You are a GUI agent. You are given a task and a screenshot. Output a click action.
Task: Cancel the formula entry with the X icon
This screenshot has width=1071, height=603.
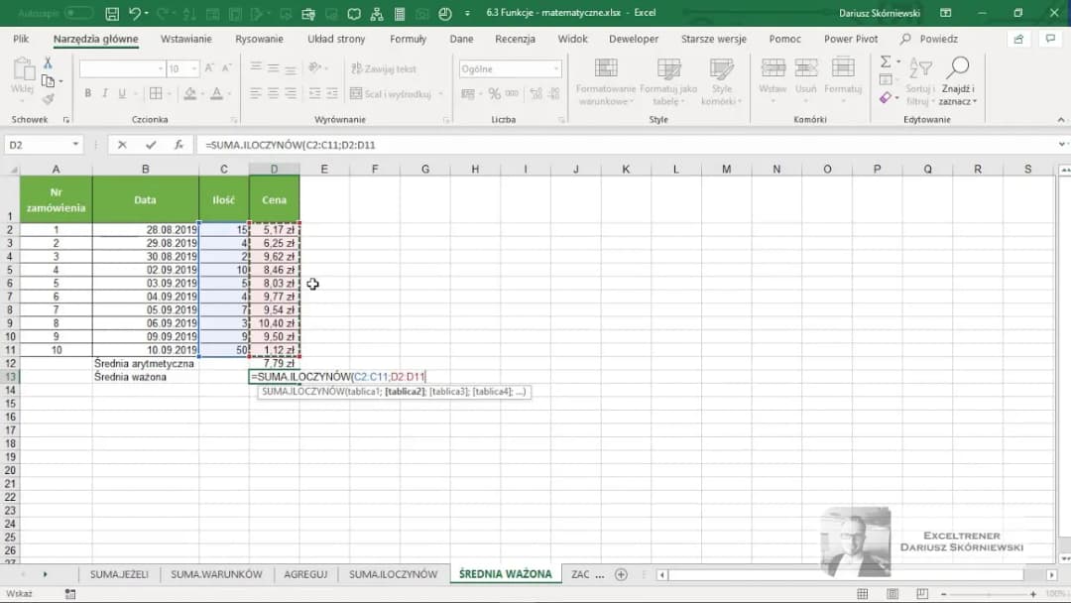click(x=122, y=145)
